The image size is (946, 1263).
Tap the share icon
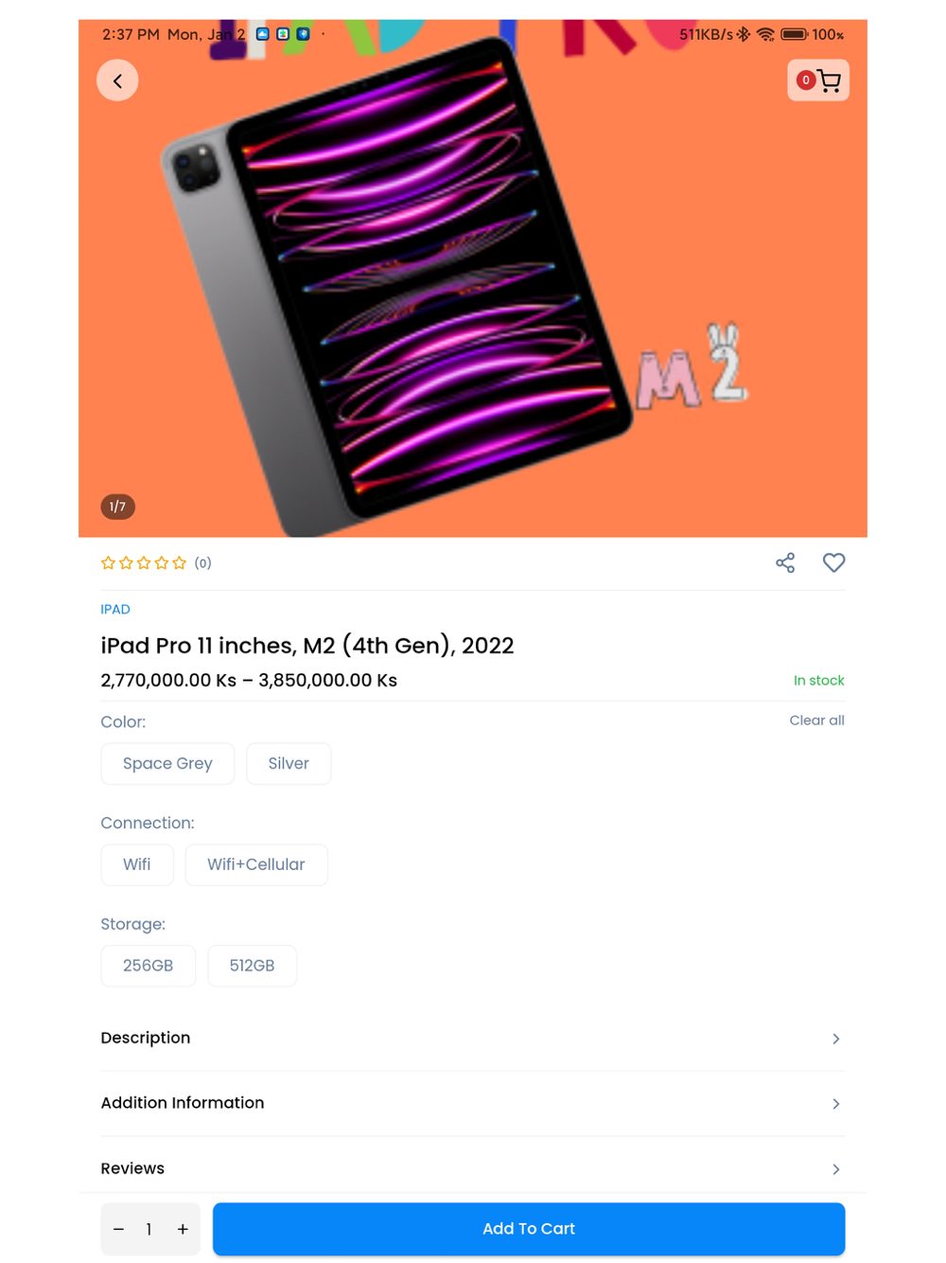tap(785, 563)
